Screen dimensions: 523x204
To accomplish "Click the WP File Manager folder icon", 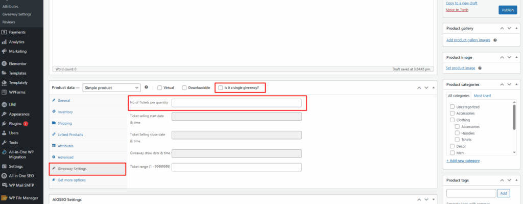I will [x=4, y=198].
